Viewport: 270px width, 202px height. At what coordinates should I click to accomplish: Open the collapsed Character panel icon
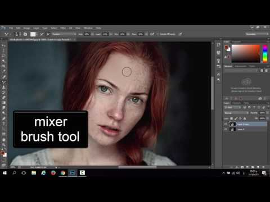pos(218,74)
